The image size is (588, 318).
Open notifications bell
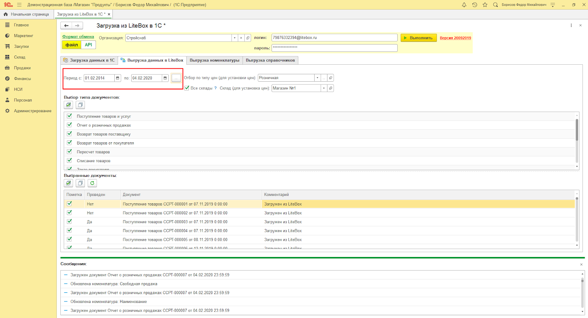[x=464, y=5]
